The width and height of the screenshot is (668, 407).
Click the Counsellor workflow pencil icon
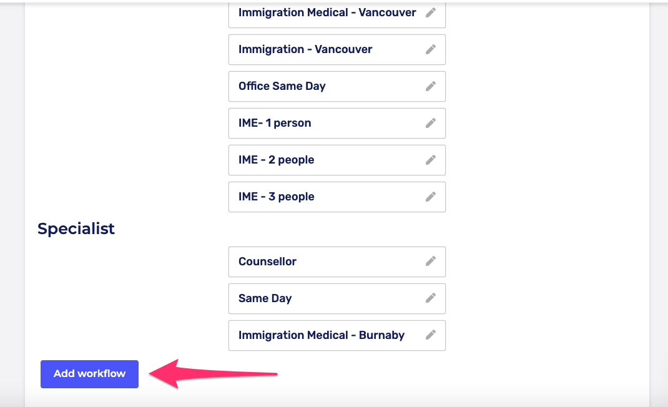tap(431, 262)
